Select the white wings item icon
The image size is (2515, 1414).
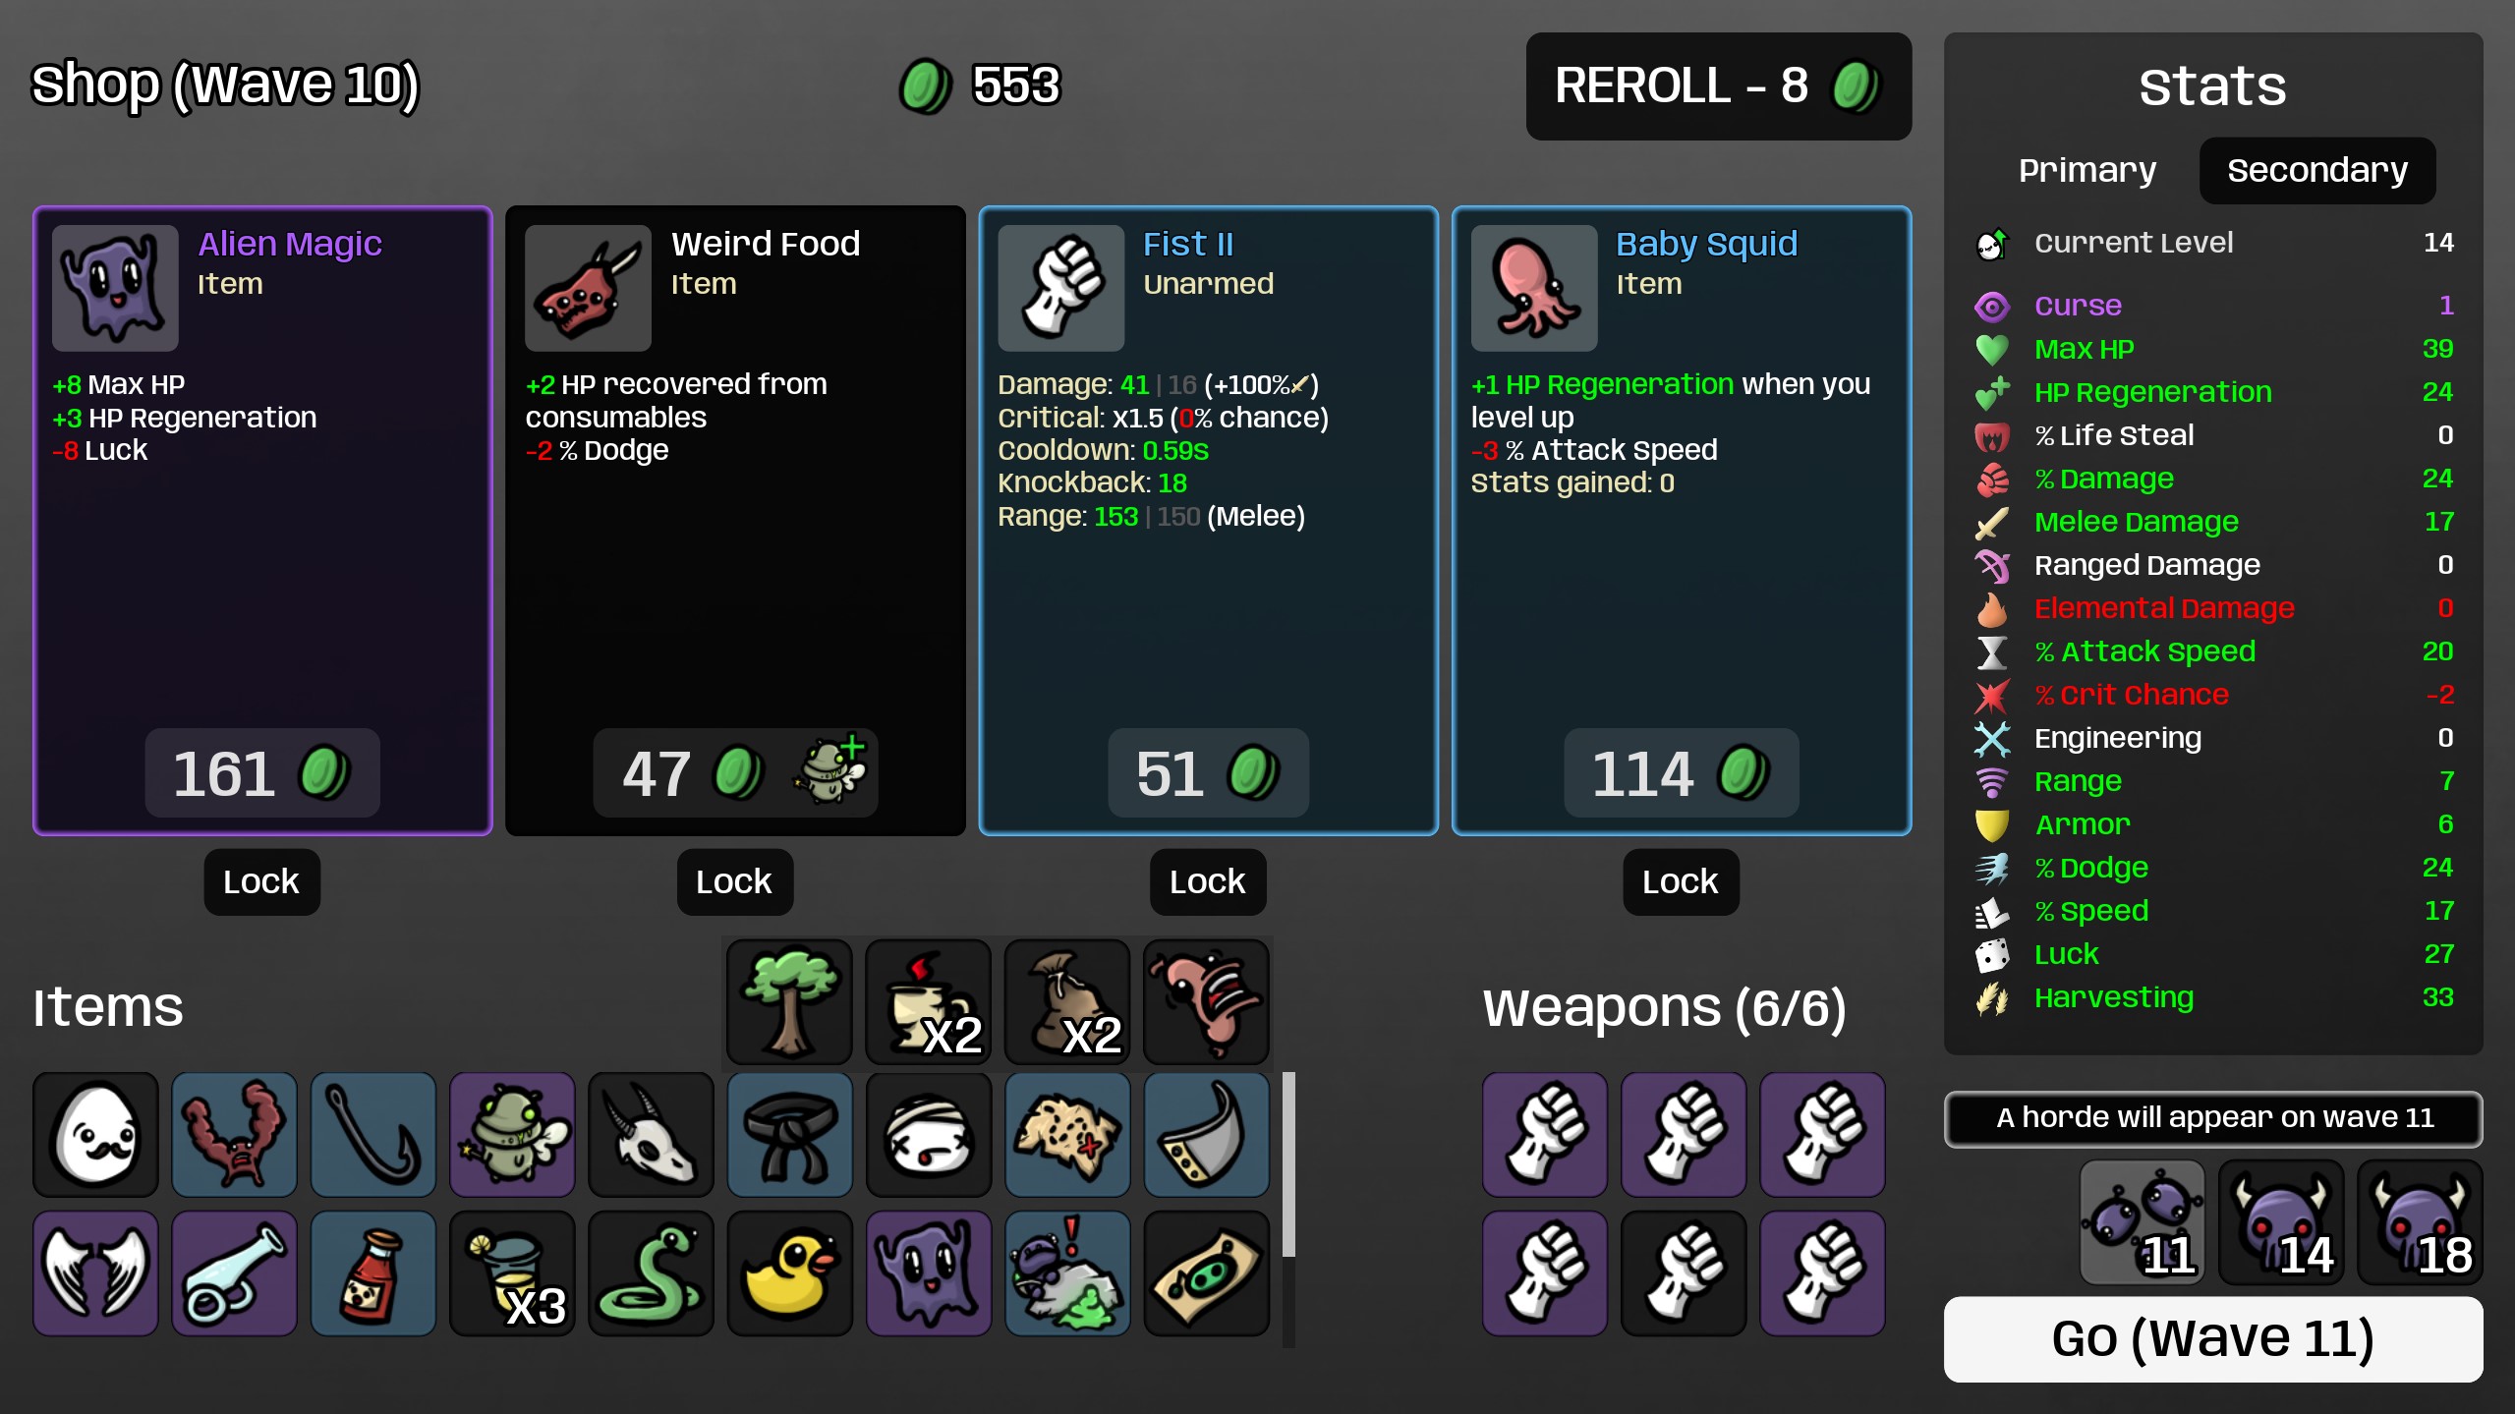pos(95,1273)
